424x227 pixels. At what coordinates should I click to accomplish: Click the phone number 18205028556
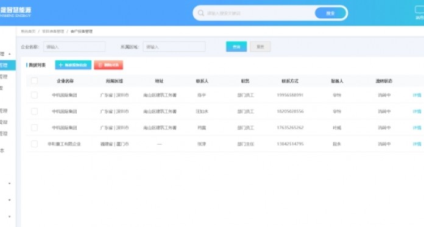pos(290,111)
